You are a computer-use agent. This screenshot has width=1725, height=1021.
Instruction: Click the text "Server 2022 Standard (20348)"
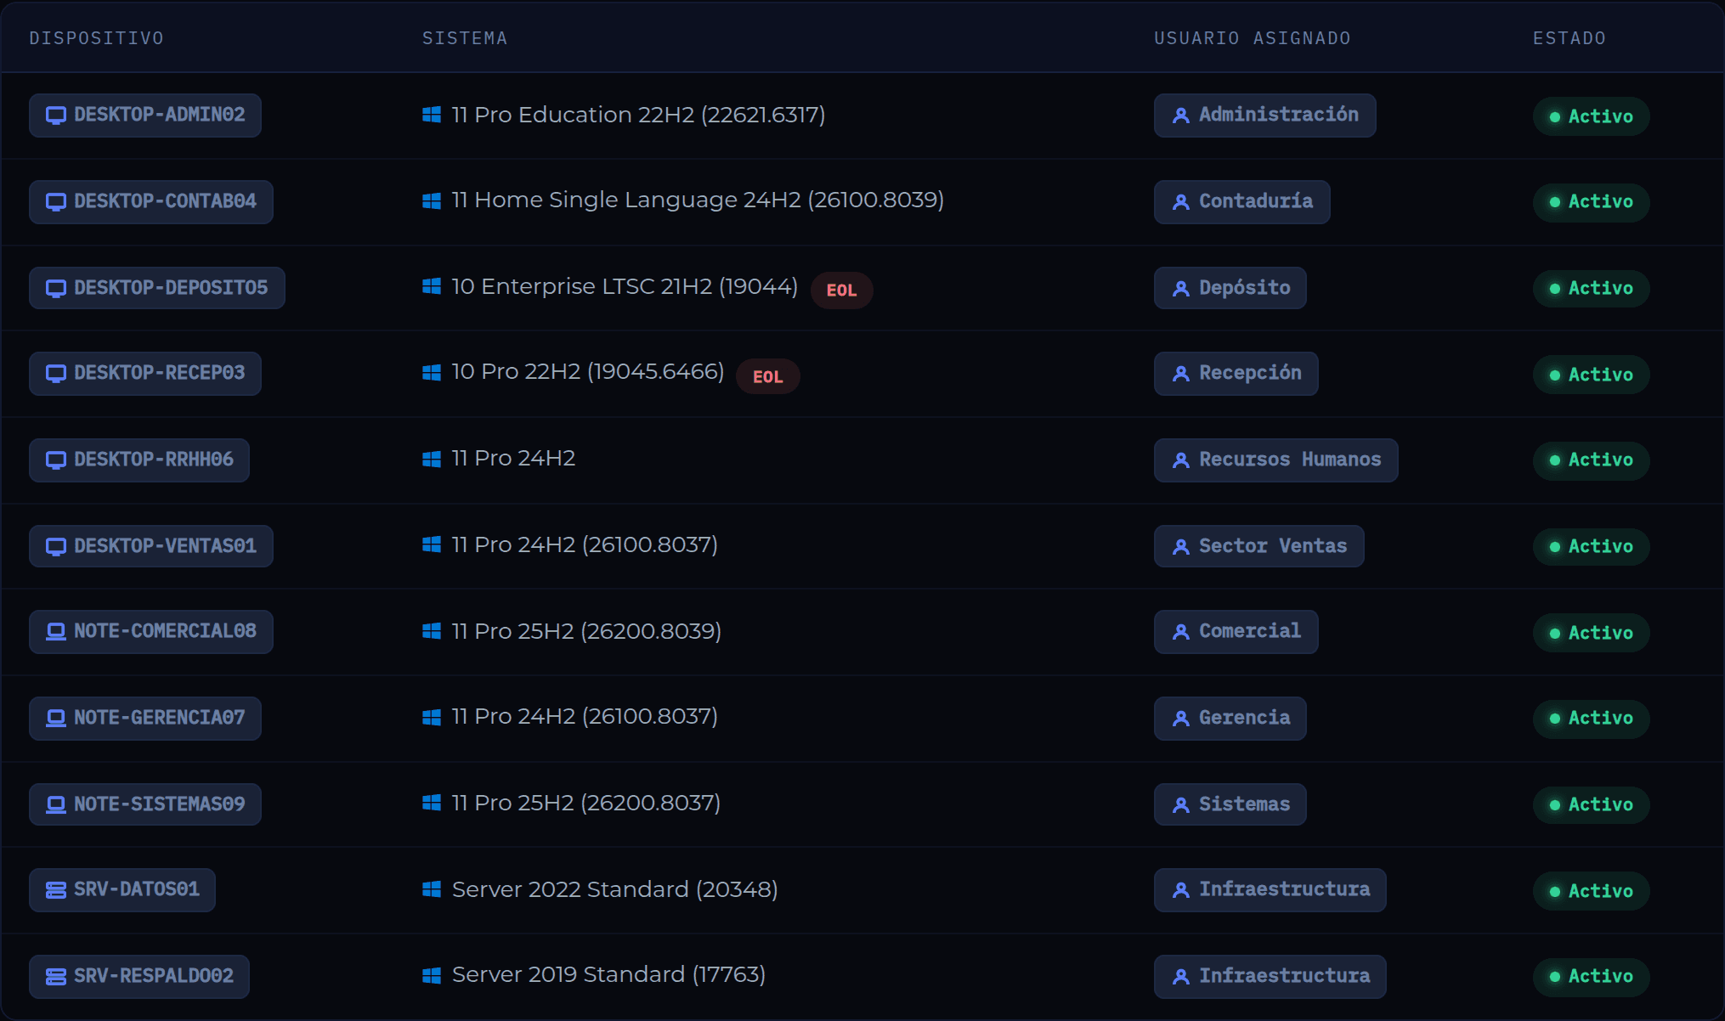click(615, 889)
